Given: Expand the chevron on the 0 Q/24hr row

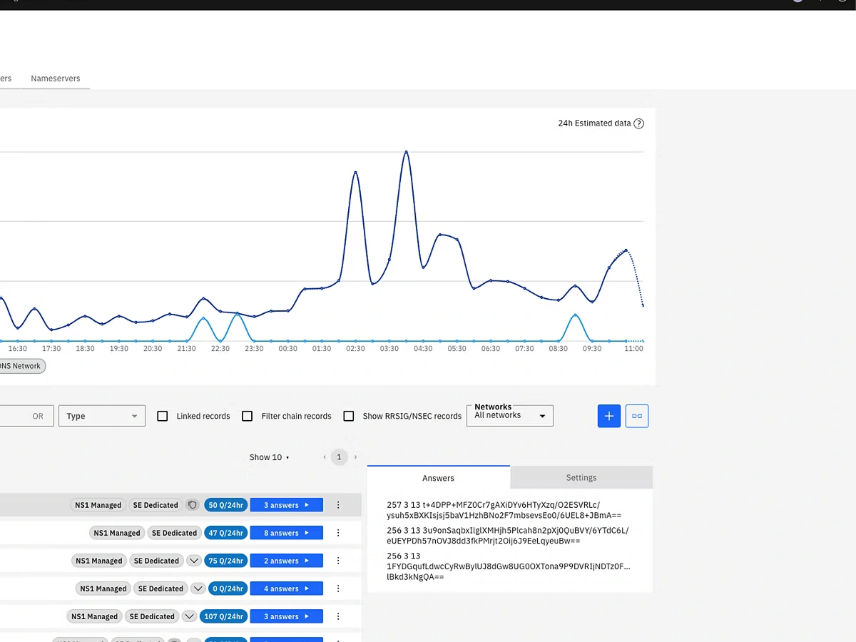Looking at the screenshot, I should (198, 588).
